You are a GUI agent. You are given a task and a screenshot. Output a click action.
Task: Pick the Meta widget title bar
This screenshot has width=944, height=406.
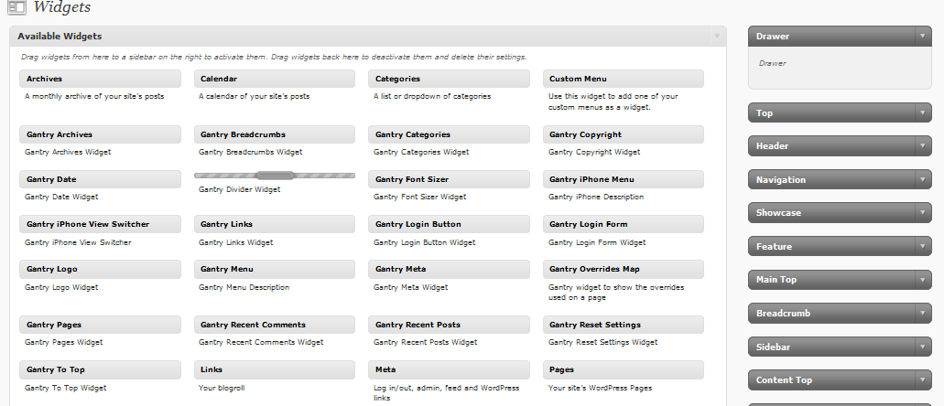coord(450,370)
